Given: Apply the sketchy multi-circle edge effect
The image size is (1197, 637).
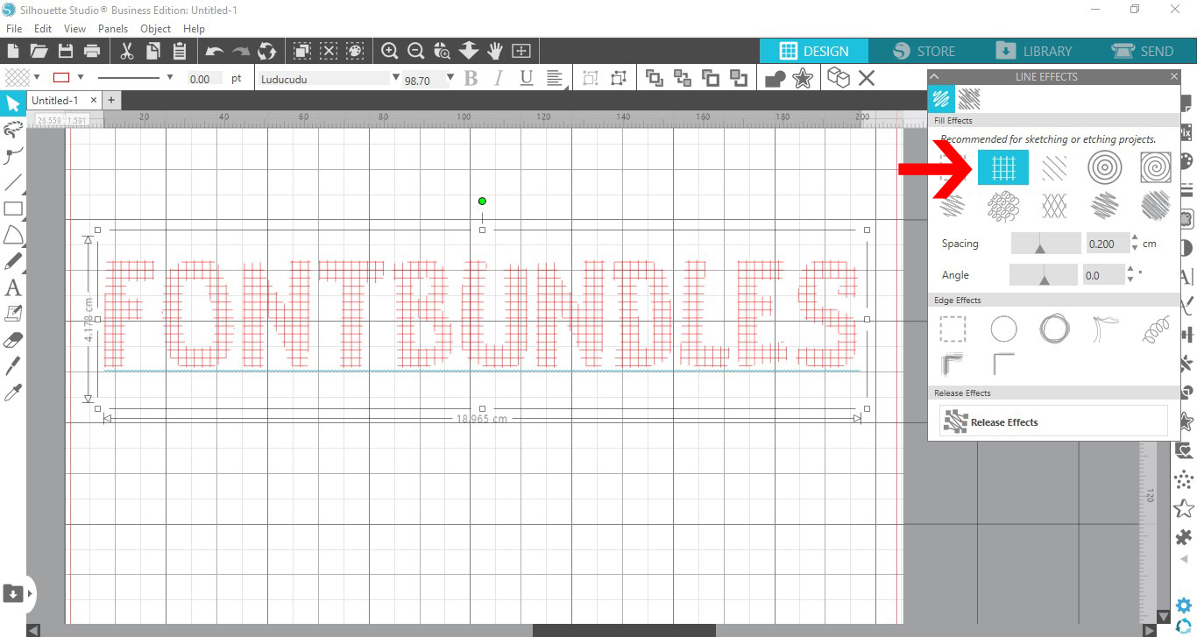Looking at the screenshot, I should pos(1054,329).
